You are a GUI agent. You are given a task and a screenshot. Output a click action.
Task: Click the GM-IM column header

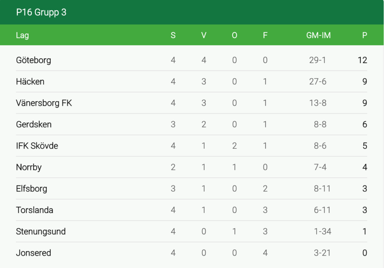[318, 36]
